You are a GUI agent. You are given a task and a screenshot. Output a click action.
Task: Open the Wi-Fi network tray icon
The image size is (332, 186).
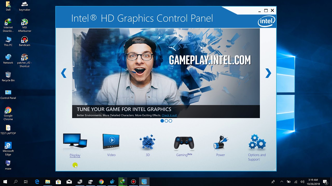click(296, 182)
